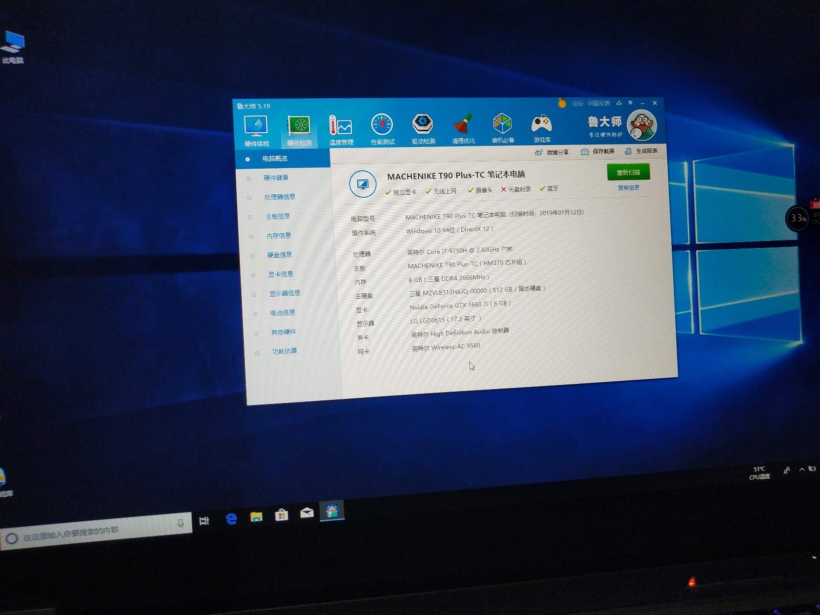
Task: Click the 鲁大师 taskbar icon
Action: [x=332, y=510]
